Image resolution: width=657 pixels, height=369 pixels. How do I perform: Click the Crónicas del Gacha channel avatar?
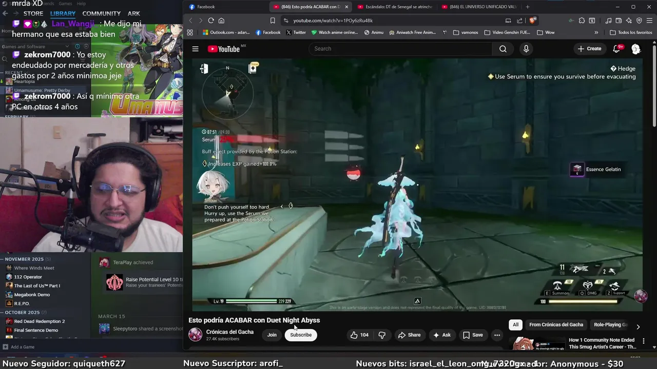(196, 335)
